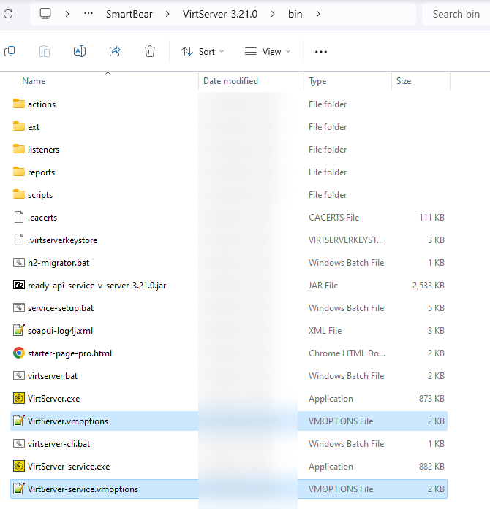
Task: Select the listeners folder icon
Action: [x=19, y=149]
